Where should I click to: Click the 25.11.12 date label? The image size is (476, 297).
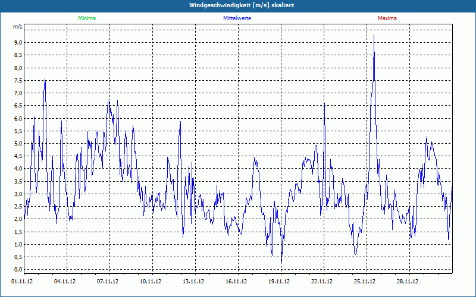click(x=365, y=282)
